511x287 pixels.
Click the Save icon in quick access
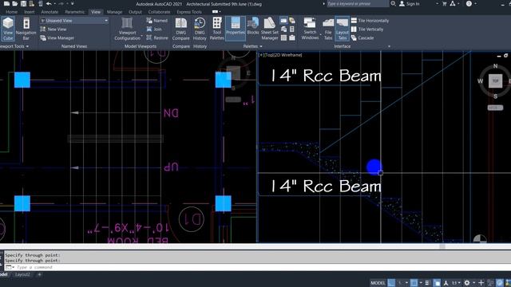pos(23,3)
